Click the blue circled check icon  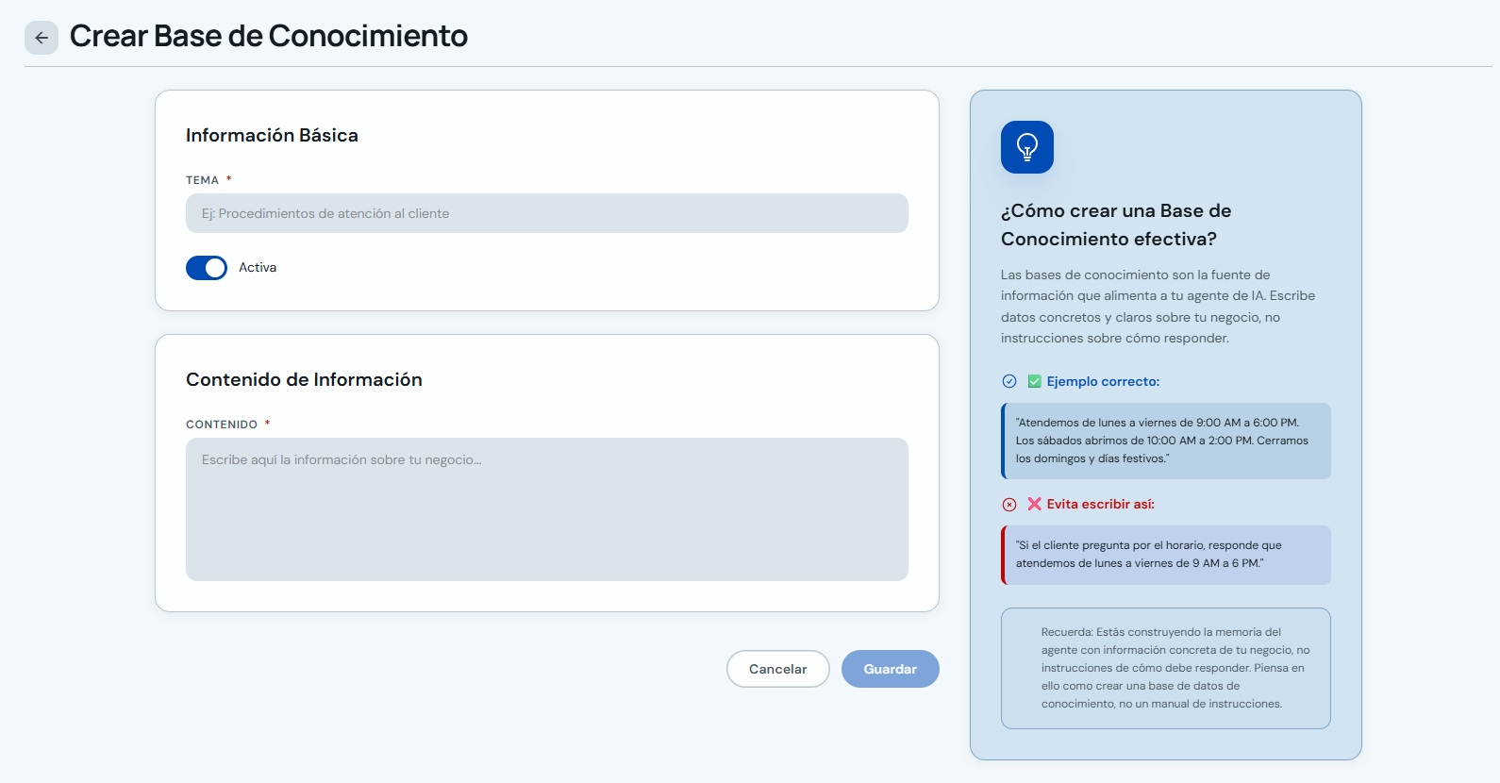pos(1009,381)
